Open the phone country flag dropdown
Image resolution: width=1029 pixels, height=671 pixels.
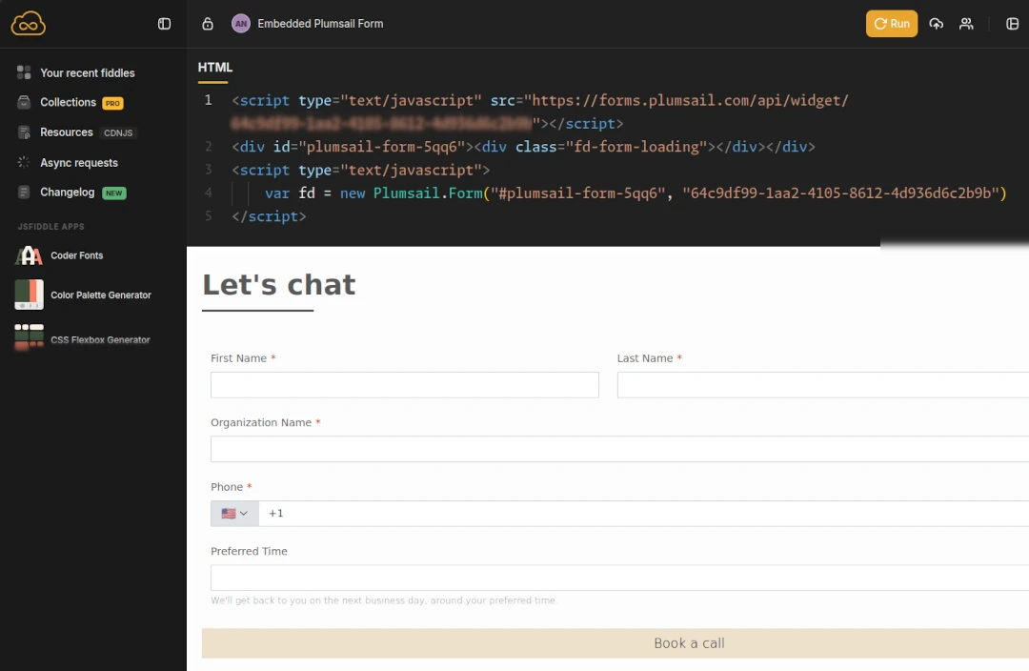click(x=234, y=514)
